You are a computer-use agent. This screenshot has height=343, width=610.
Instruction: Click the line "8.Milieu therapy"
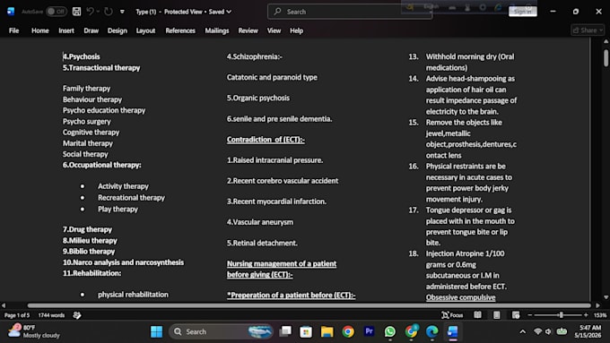coord(90,240)
